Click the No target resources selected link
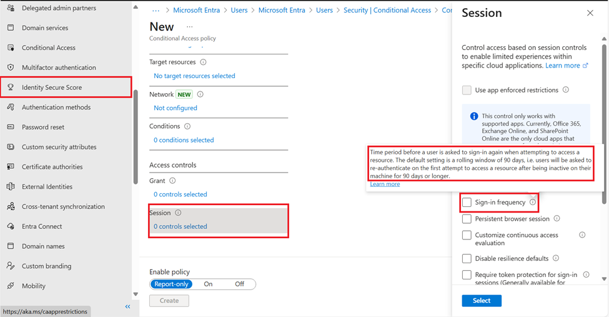 tap(194, 76)
